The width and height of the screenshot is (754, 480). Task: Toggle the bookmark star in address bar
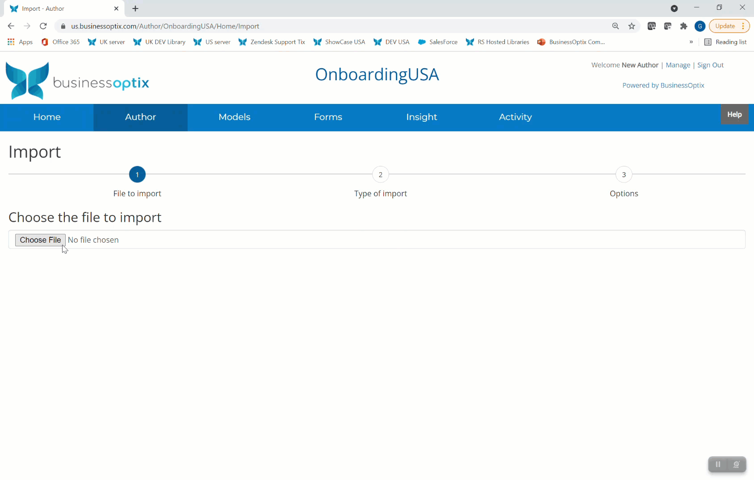632,26
